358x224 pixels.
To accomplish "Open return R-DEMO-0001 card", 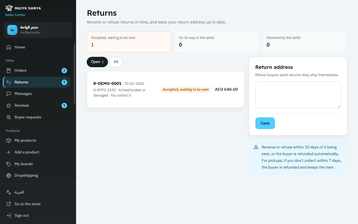I will [166, 90].
